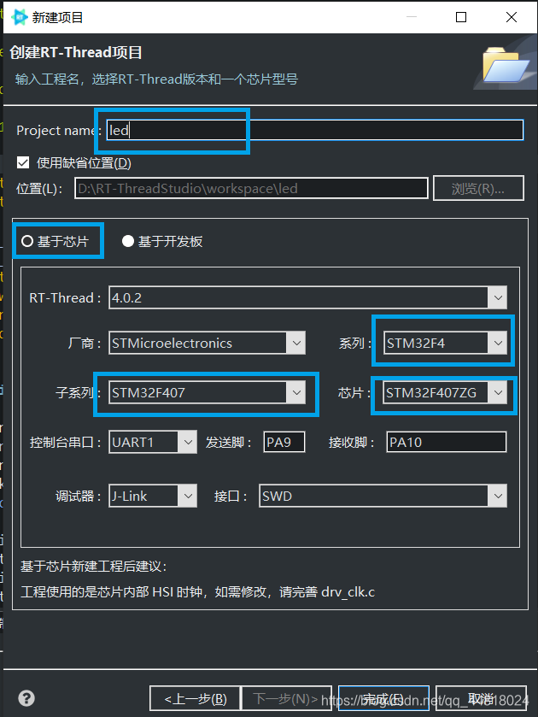Screen dimensions: 538x717
Task: Click the receive pin PA10 field
Action: point(446,442)
